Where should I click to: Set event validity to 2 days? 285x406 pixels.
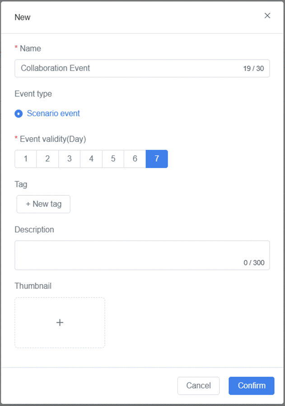click(x=47, y=159)
